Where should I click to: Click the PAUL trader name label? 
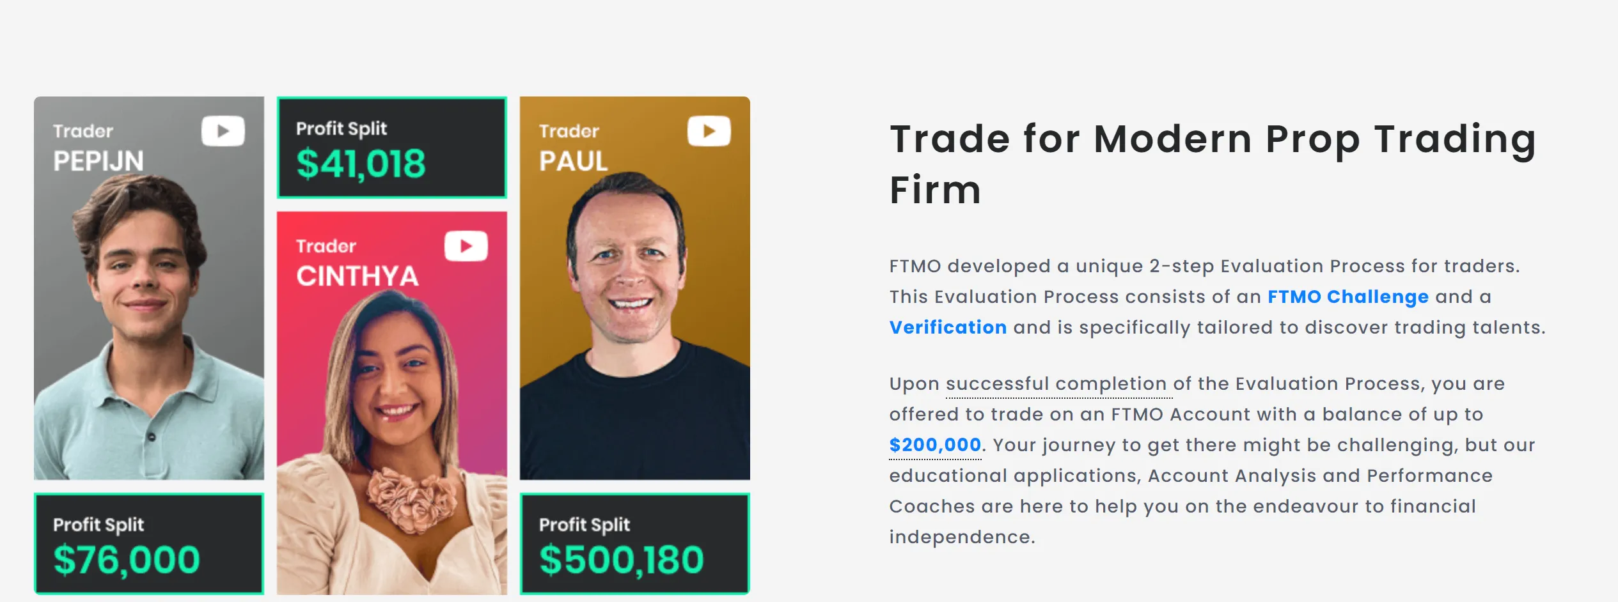coord(573,161)
